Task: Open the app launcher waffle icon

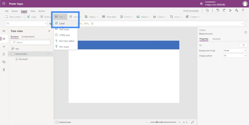Action: pyautogui.click(x=4, y=3)
